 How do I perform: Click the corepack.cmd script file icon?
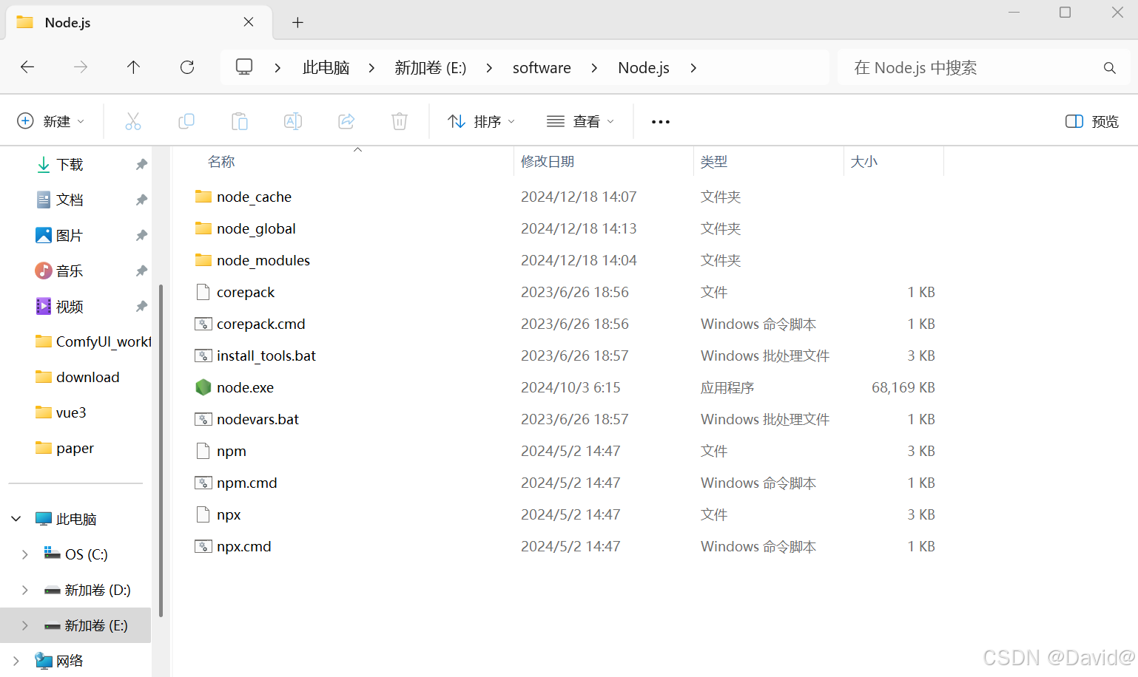pos(203,324)
